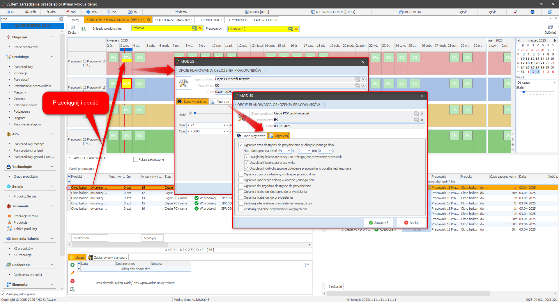Open the Widok Oś czasu dropdown

pyautogui.click(x=554, y=82)
